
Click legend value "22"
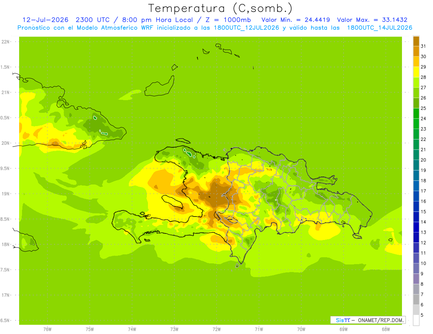[x=424, y=139]
